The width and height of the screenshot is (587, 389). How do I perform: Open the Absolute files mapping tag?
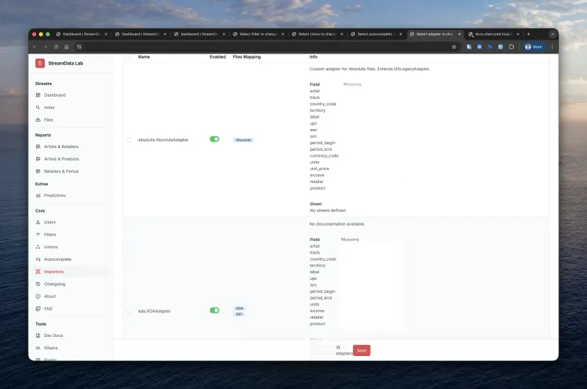click(x=244, y=140)
